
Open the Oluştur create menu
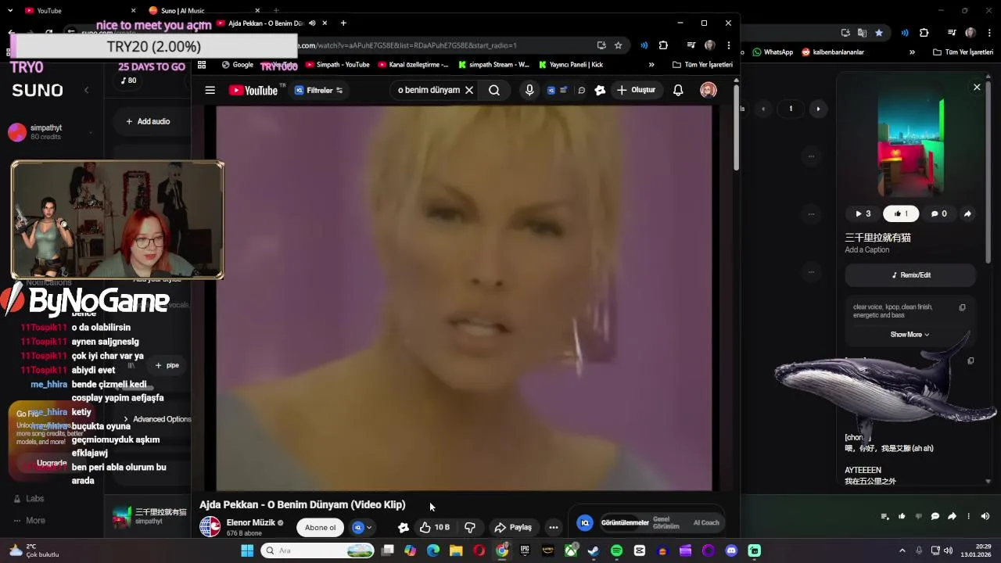636,90
